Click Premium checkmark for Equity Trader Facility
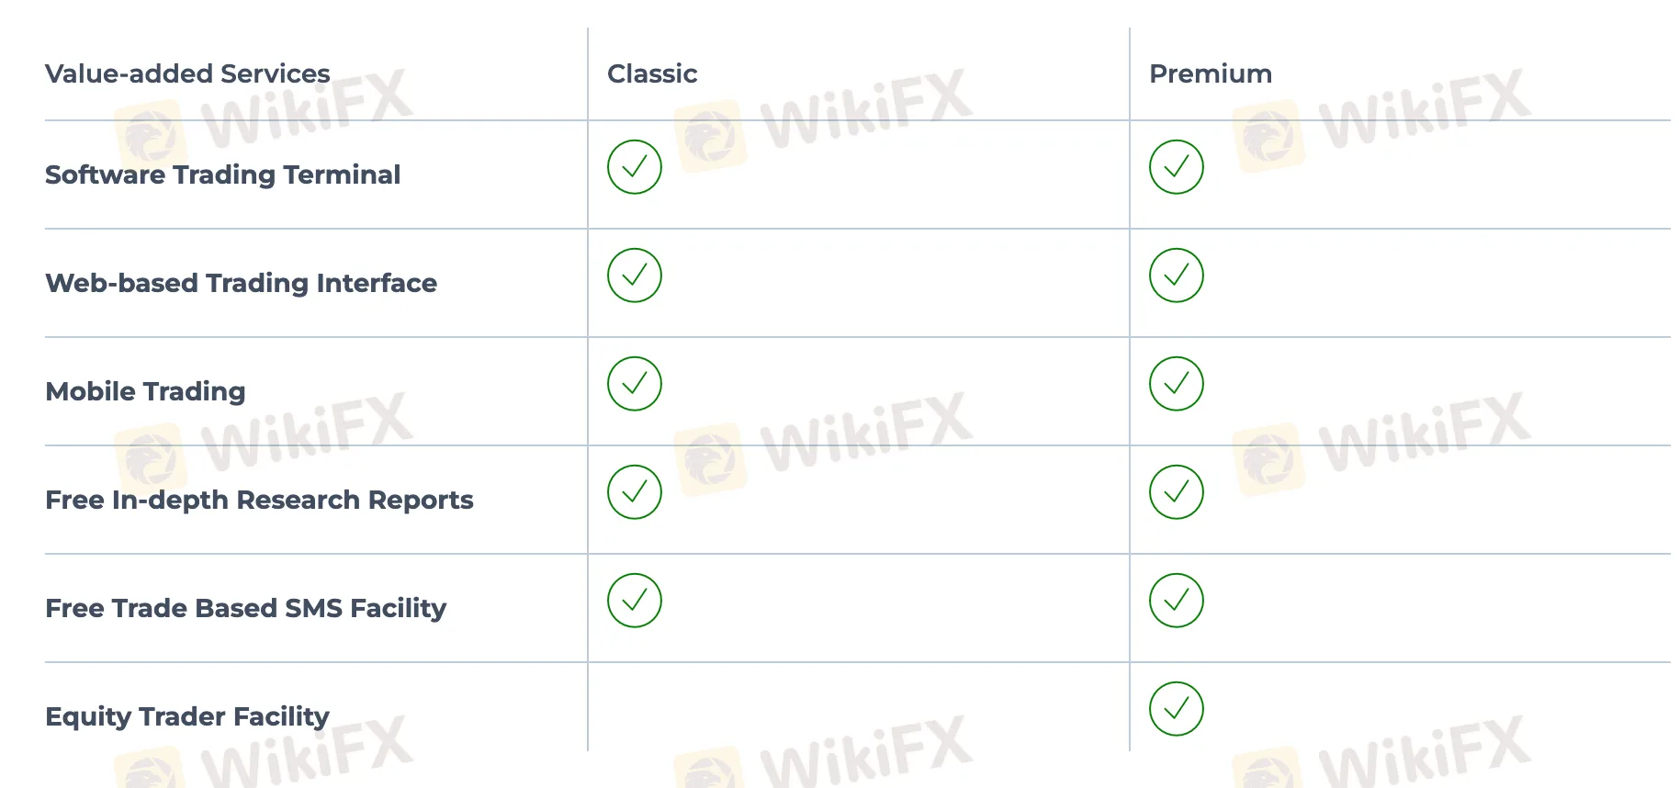Screen dimensions: 1679x788 pyautogui.click(x=1177, y=709)
